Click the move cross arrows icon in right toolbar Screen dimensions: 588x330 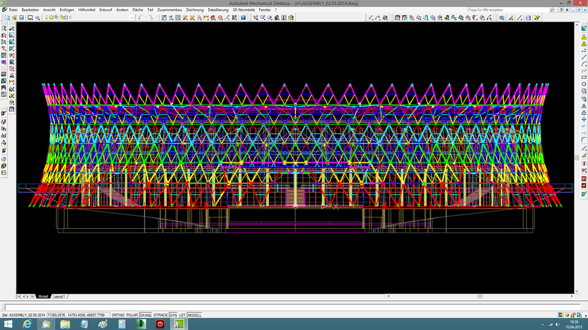click(584, 119)
